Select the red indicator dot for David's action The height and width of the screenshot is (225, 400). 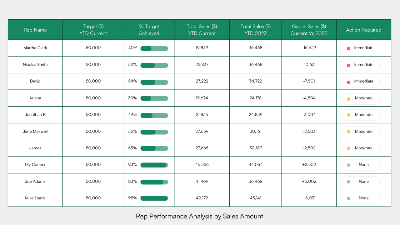pyautogui.click(x=348, y=82)
